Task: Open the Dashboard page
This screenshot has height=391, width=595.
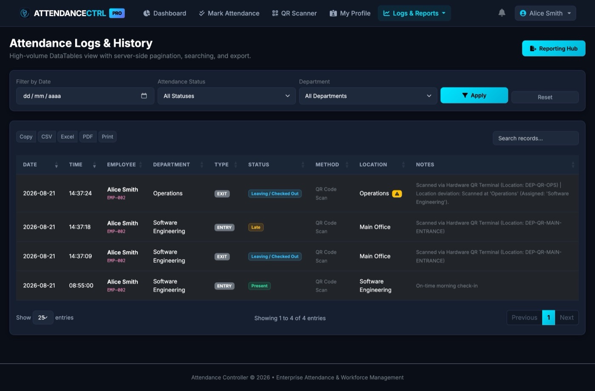Action: [164, 13]
